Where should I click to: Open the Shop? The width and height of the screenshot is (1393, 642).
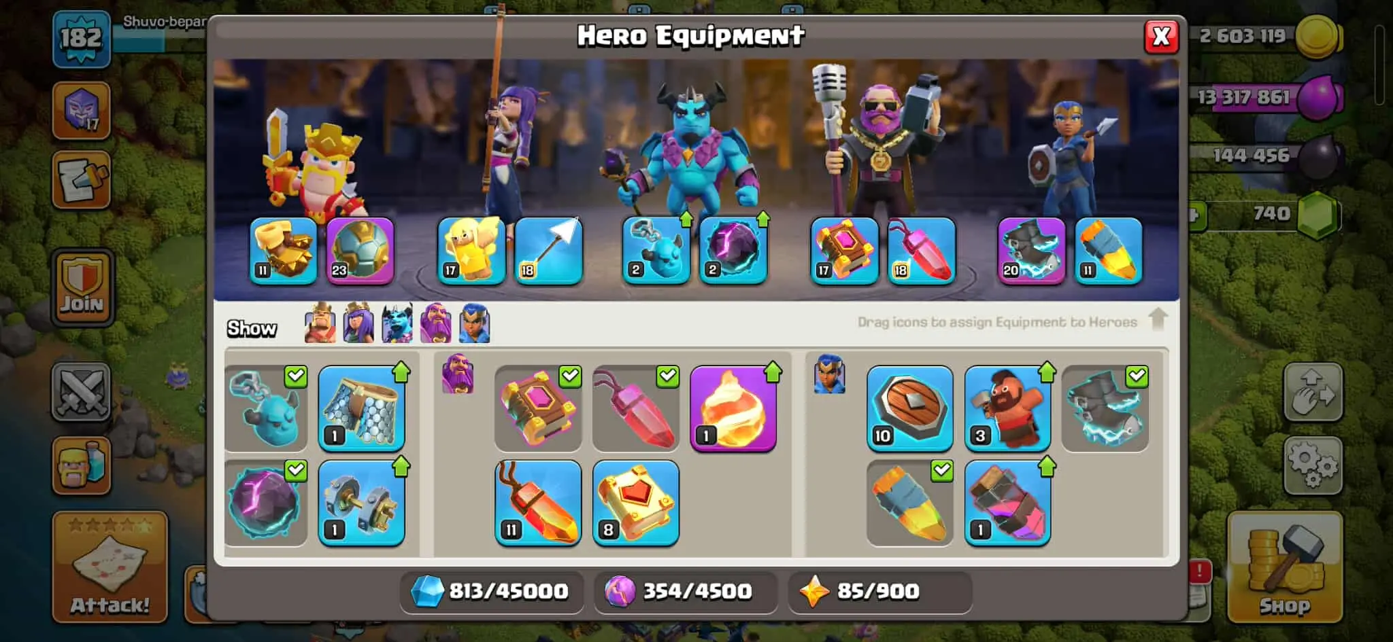[x=1284, y=567]
